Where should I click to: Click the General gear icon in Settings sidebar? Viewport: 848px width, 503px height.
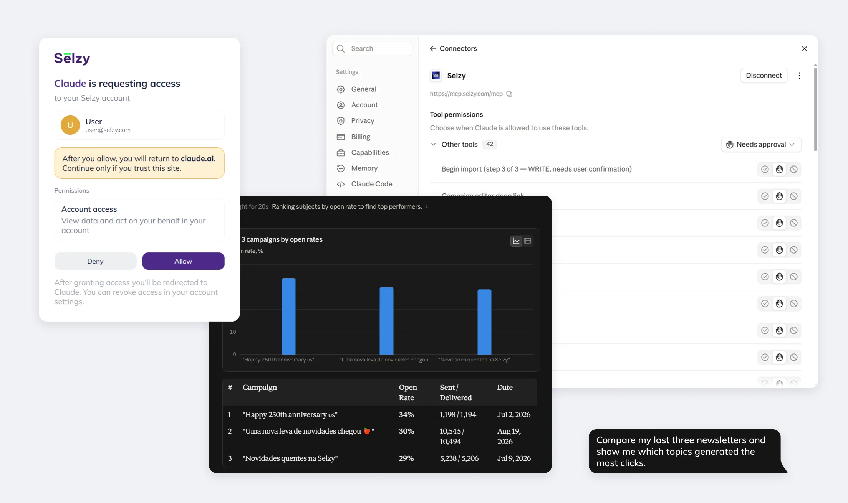coord(341,89)
